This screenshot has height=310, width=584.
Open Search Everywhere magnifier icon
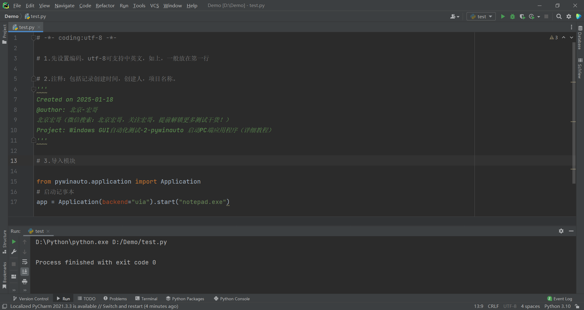(559, 16)
